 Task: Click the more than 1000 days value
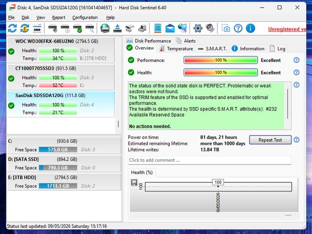[x=223, y=144]
